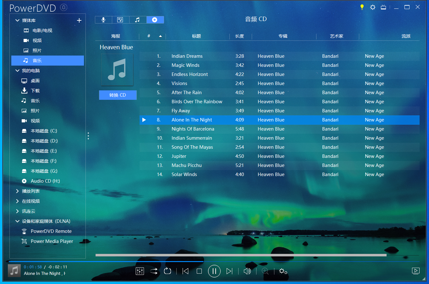Select track Solar Winds
This screenshot has width=429, height=284.
click(279, 174)
